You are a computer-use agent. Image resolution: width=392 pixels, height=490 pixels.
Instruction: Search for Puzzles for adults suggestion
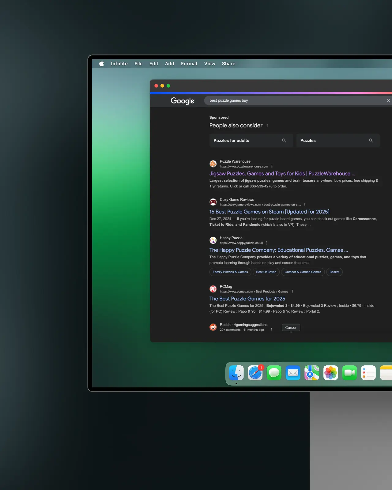251,141
